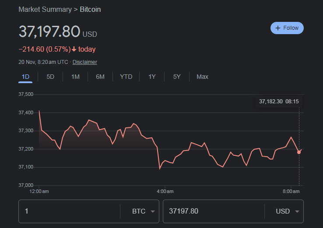Image resolution: width=323 pixels, height=228 pixels.
Task: Switch to the 1Y range tab
Action: [x=152, y=77]
